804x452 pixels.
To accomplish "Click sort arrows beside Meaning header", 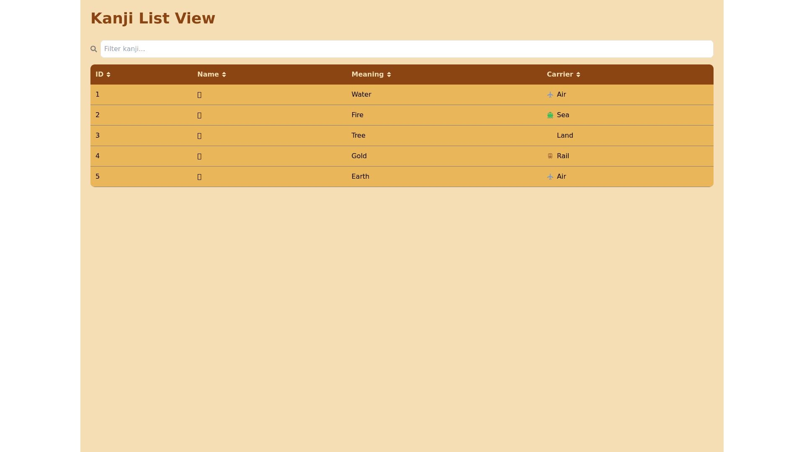I will point(389,74).
